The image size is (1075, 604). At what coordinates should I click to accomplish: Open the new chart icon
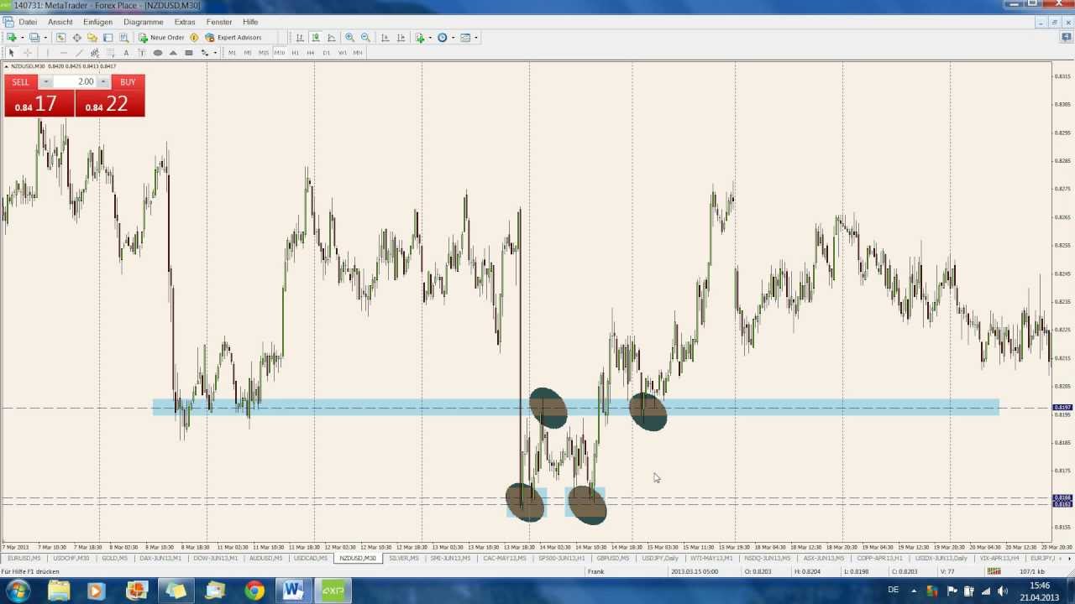tap(12, 38)
